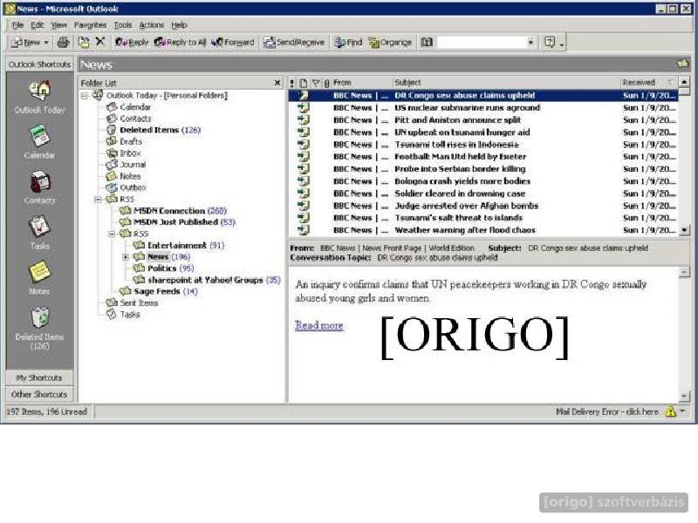Sort messages by the Subject column header

pos(506,83)
